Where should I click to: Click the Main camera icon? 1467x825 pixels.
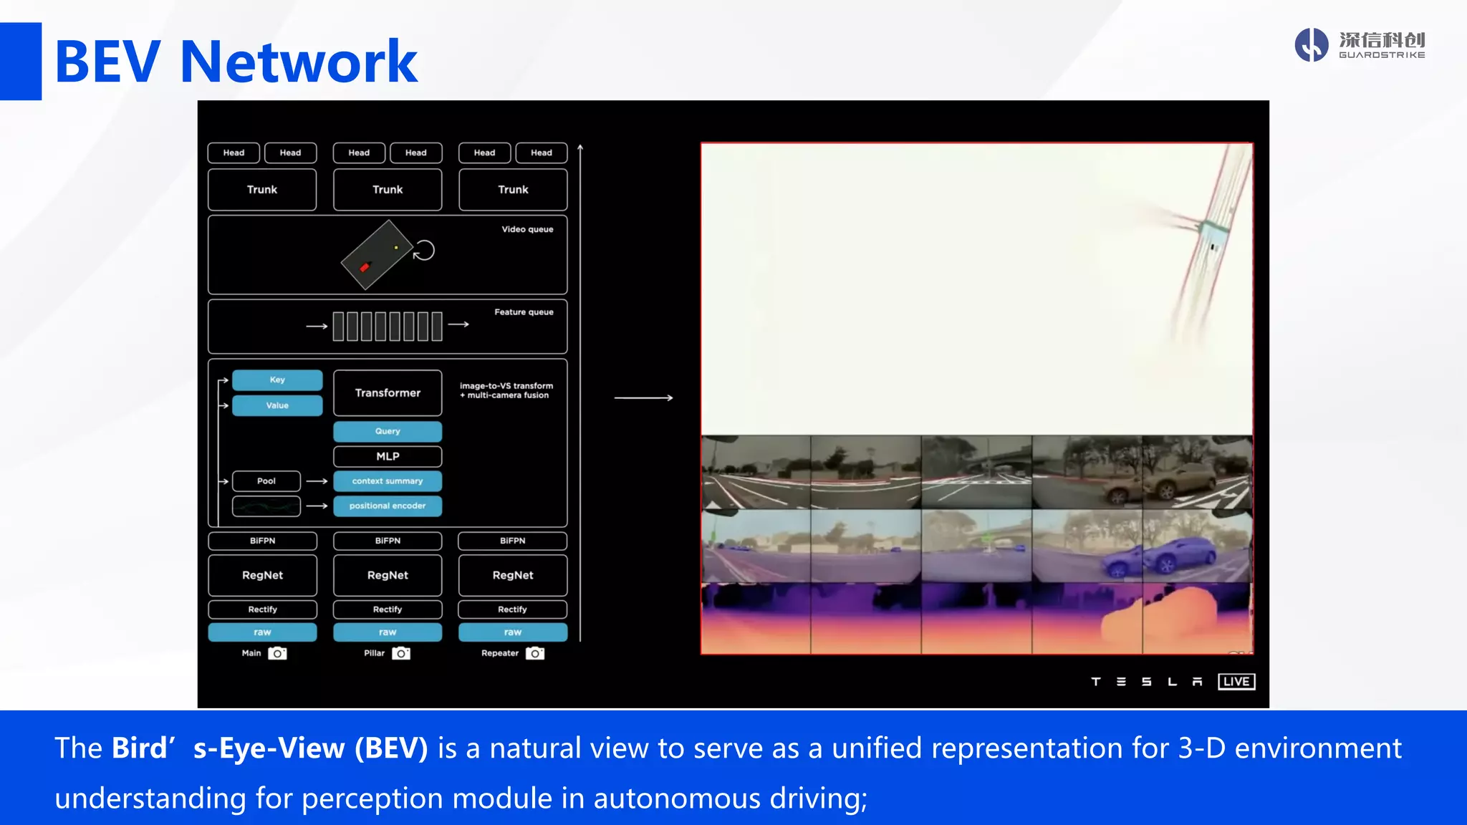[x=277, y=653]
